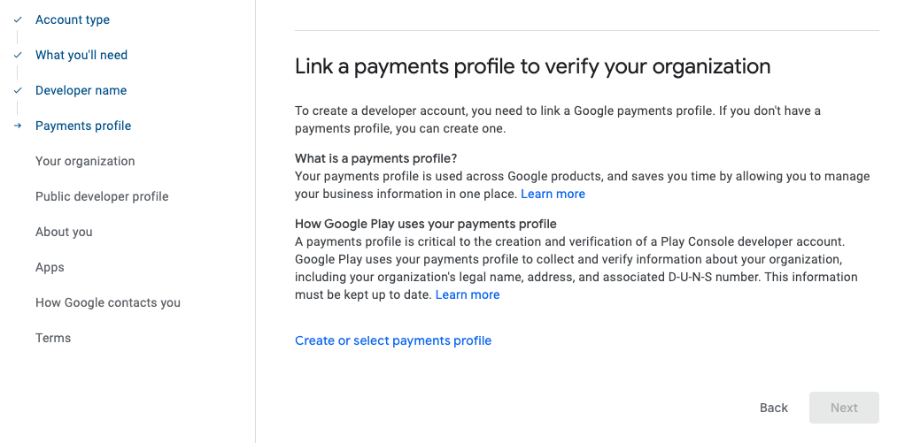Open Learn more under What is a payments profile

coord(553,194)
